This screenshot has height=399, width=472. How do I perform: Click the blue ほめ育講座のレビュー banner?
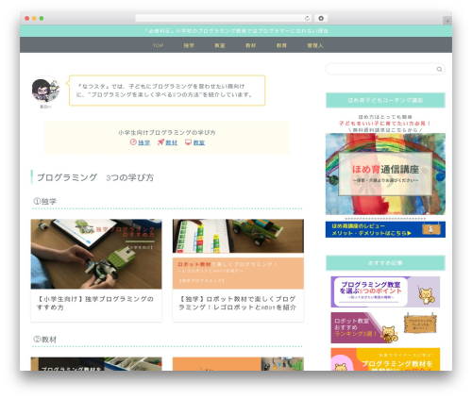tap(385, 229)
